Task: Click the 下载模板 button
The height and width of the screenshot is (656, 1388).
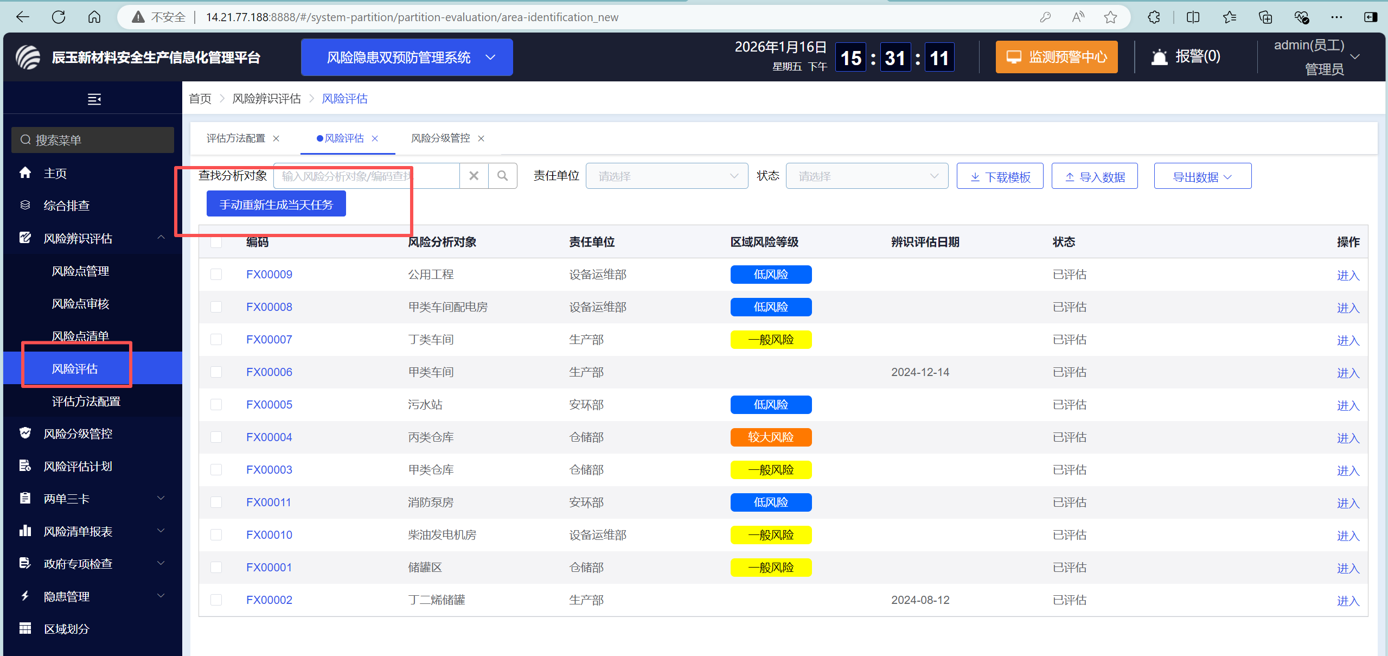Action: pos(1000,176)
